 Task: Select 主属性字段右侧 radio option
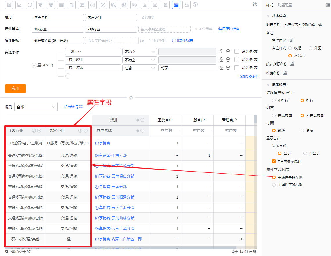274,185
